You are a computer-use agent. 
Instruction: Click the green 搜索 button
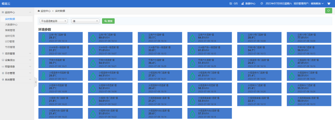pos(108,21)
